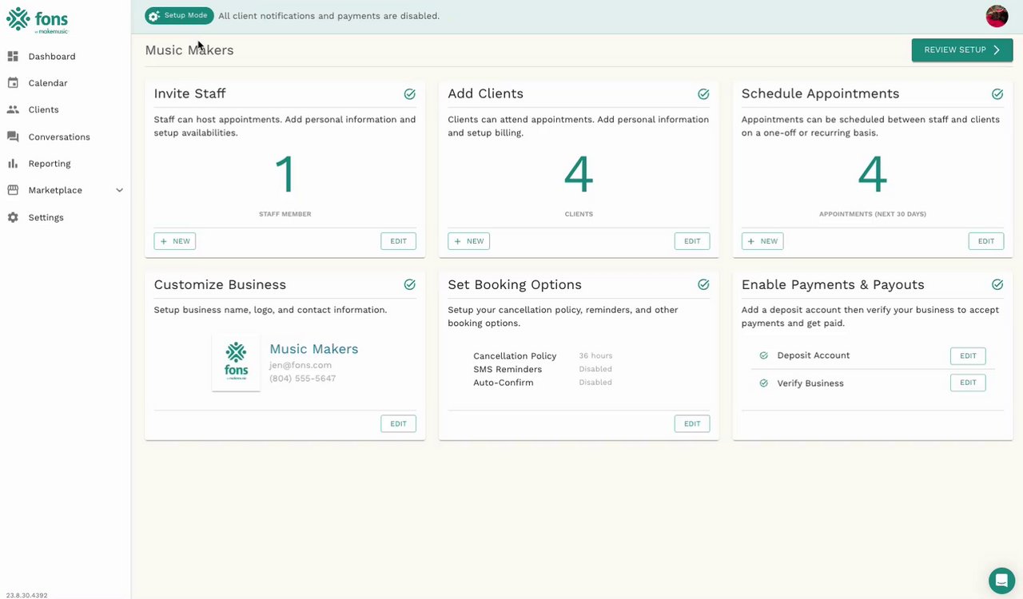1023x599 pixels.
Task: Click the Music Makers business logo thumbnail
Action: pos(236,362)
